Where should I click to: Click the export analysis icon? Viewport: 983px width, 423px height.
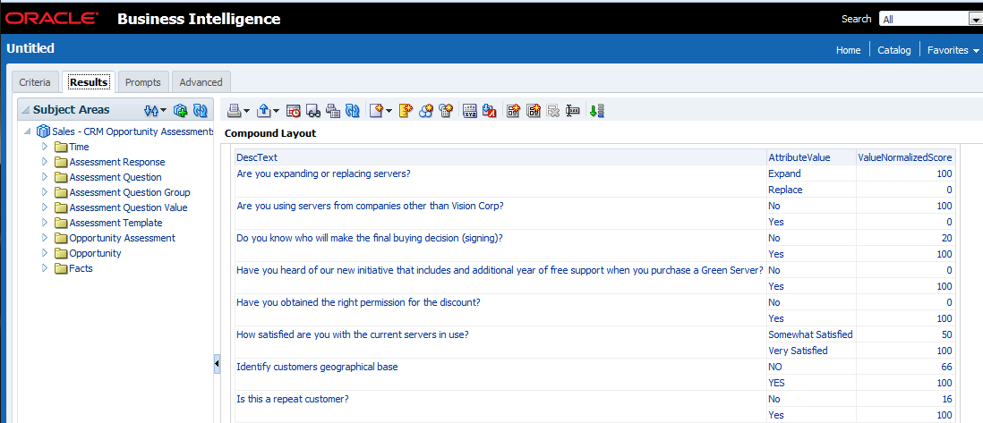click(x=264, y=111)
